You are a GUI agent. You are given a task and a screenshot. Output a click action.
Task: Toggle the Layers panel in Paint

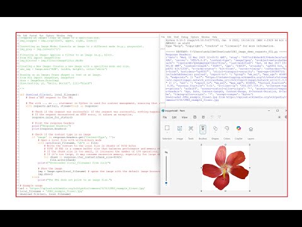click(251, 129)
